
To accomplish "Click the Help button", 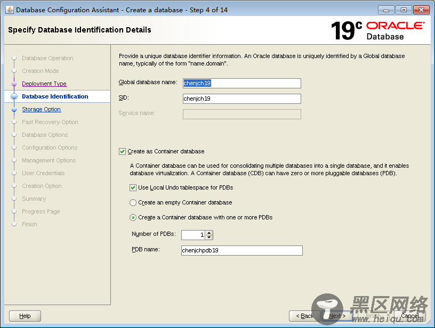I will (25, 316).
